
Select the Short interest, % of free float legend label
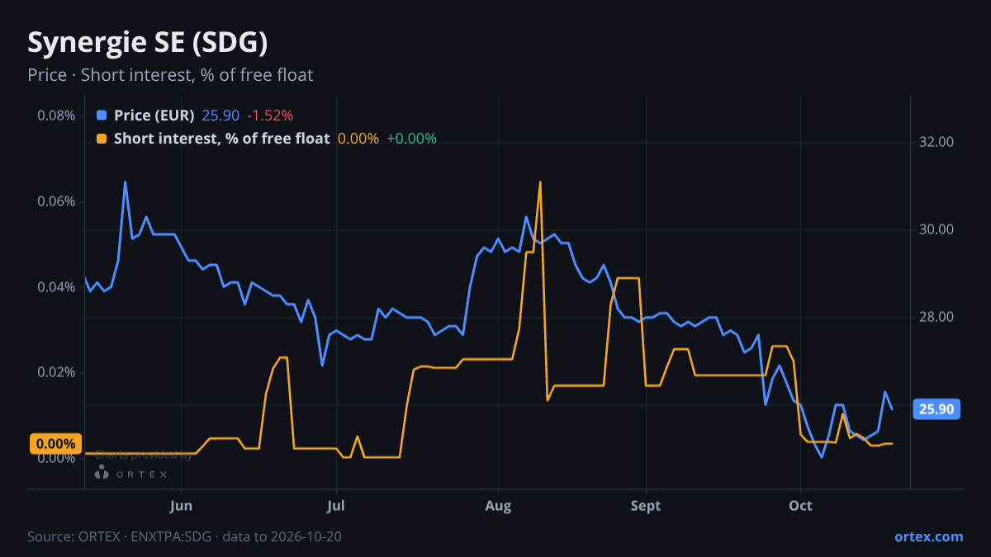coord(222,139)
